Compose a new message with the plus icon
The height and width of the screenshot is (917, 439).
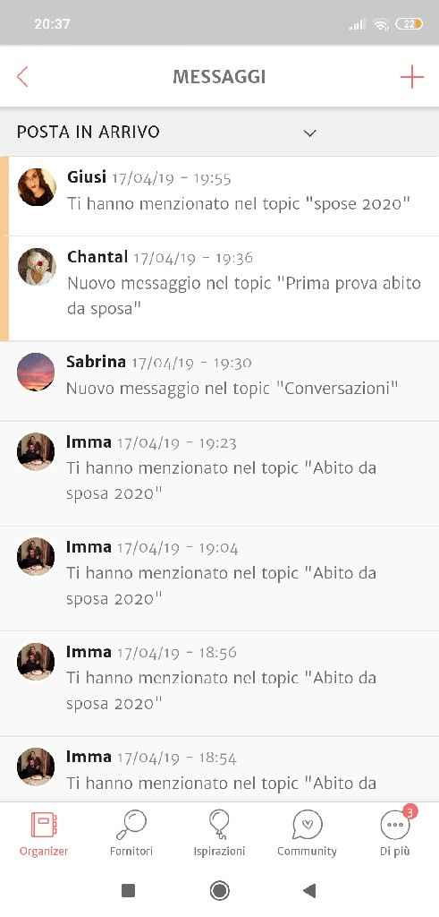[411, 77]
